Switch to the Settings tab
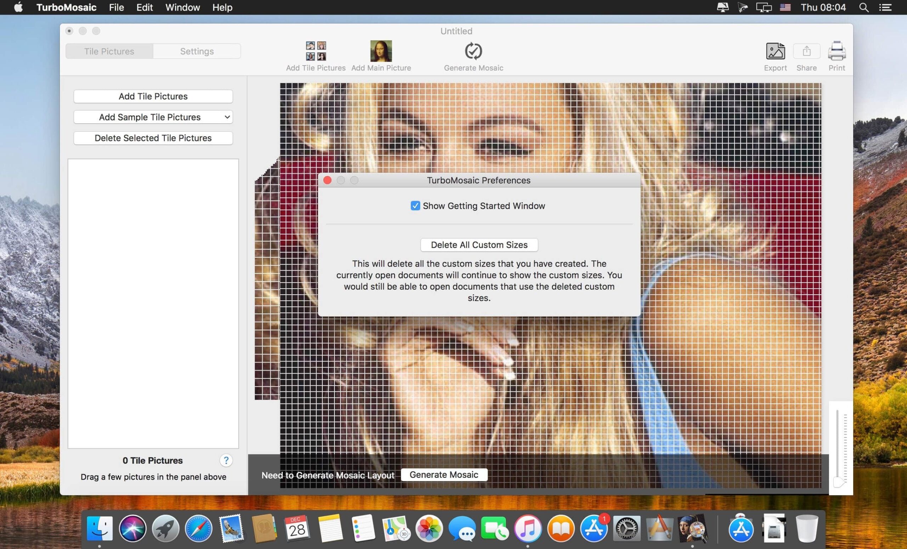The width and height of the screenshot is (907, 549). [x=197, y=51]
